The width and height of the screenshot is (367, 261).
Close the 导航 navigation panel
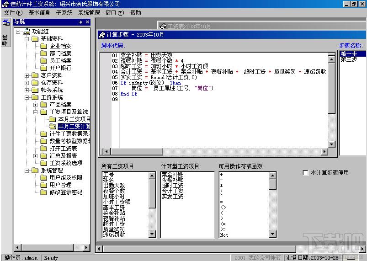[87, 22]
